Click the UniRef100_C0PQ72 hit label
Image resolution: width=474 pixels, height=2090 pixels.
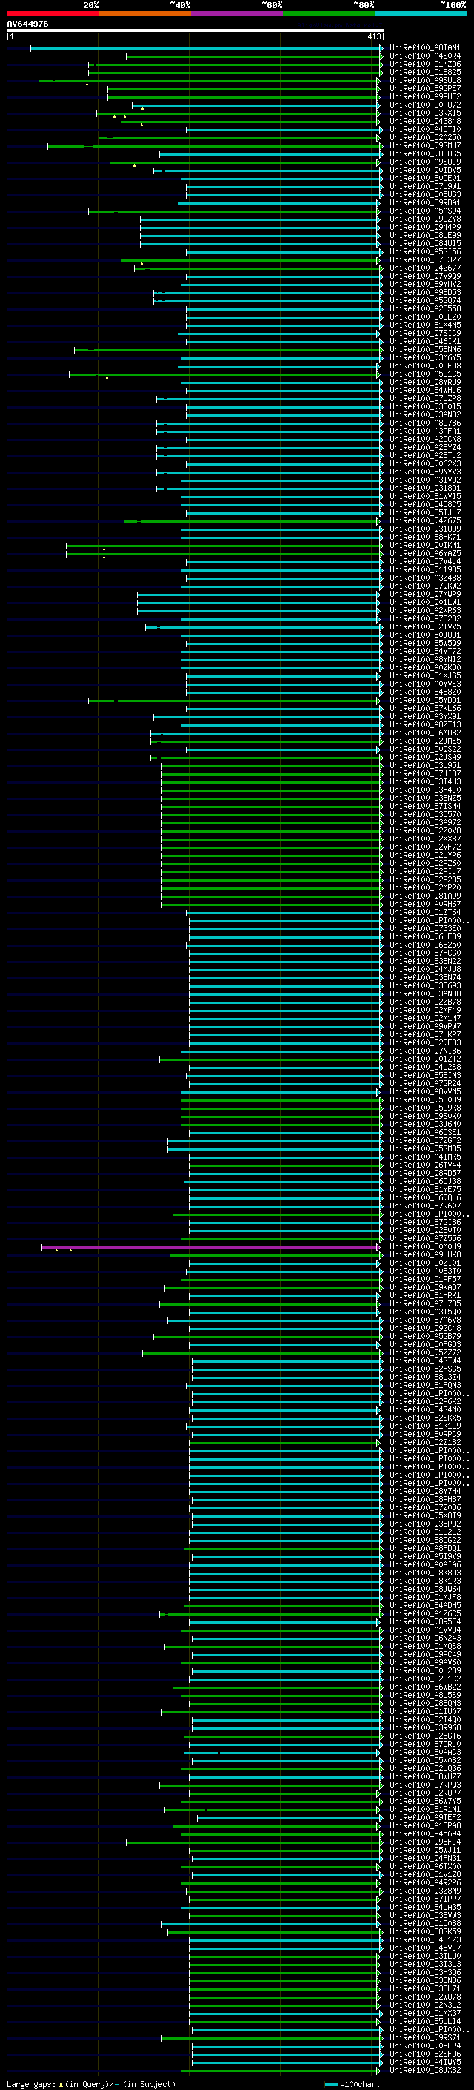pos(424,105)
